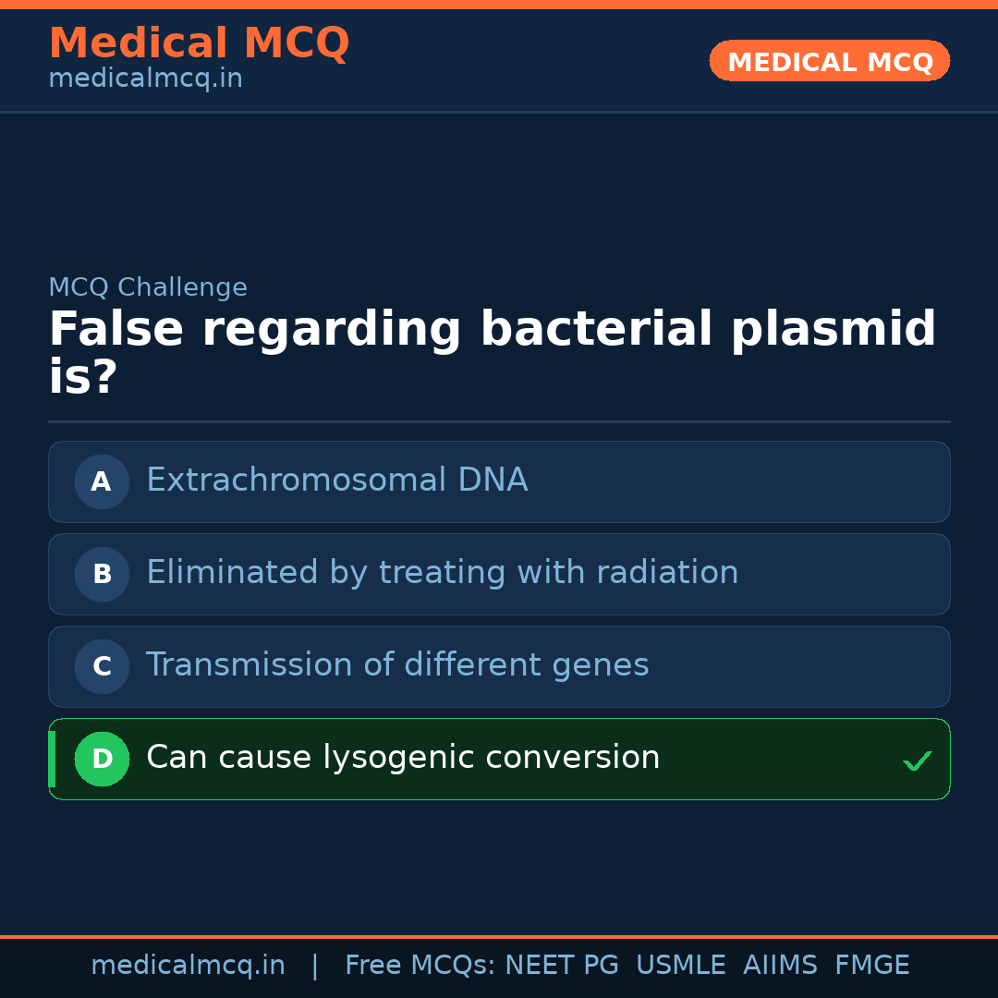Select answer text 'Extrachromosomal DNA'
Image resolution: width=998 pixels, height=998 pixels.
(336, 481)
